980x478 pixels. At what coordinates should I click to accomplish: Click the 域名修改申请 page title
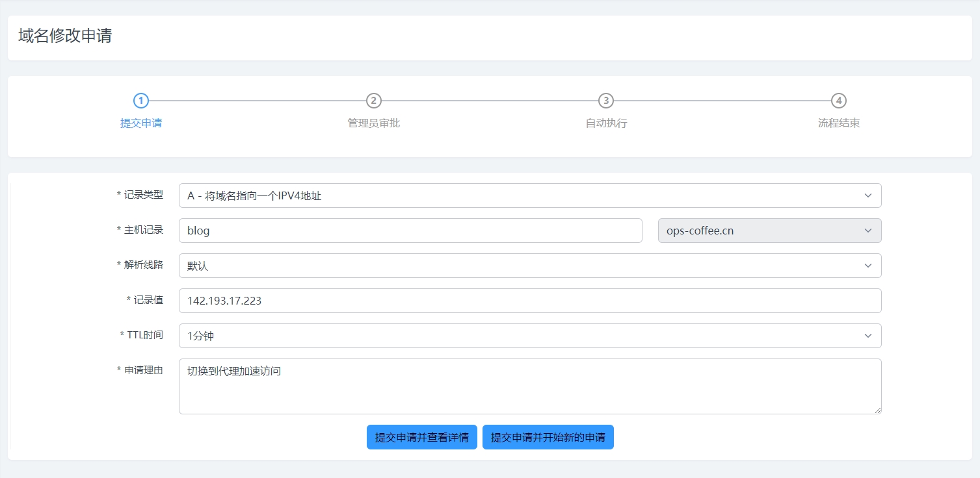click(x=65, y=36)
